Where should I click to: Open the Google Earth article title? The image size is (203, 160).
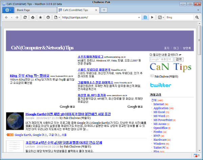coord(68,114)
